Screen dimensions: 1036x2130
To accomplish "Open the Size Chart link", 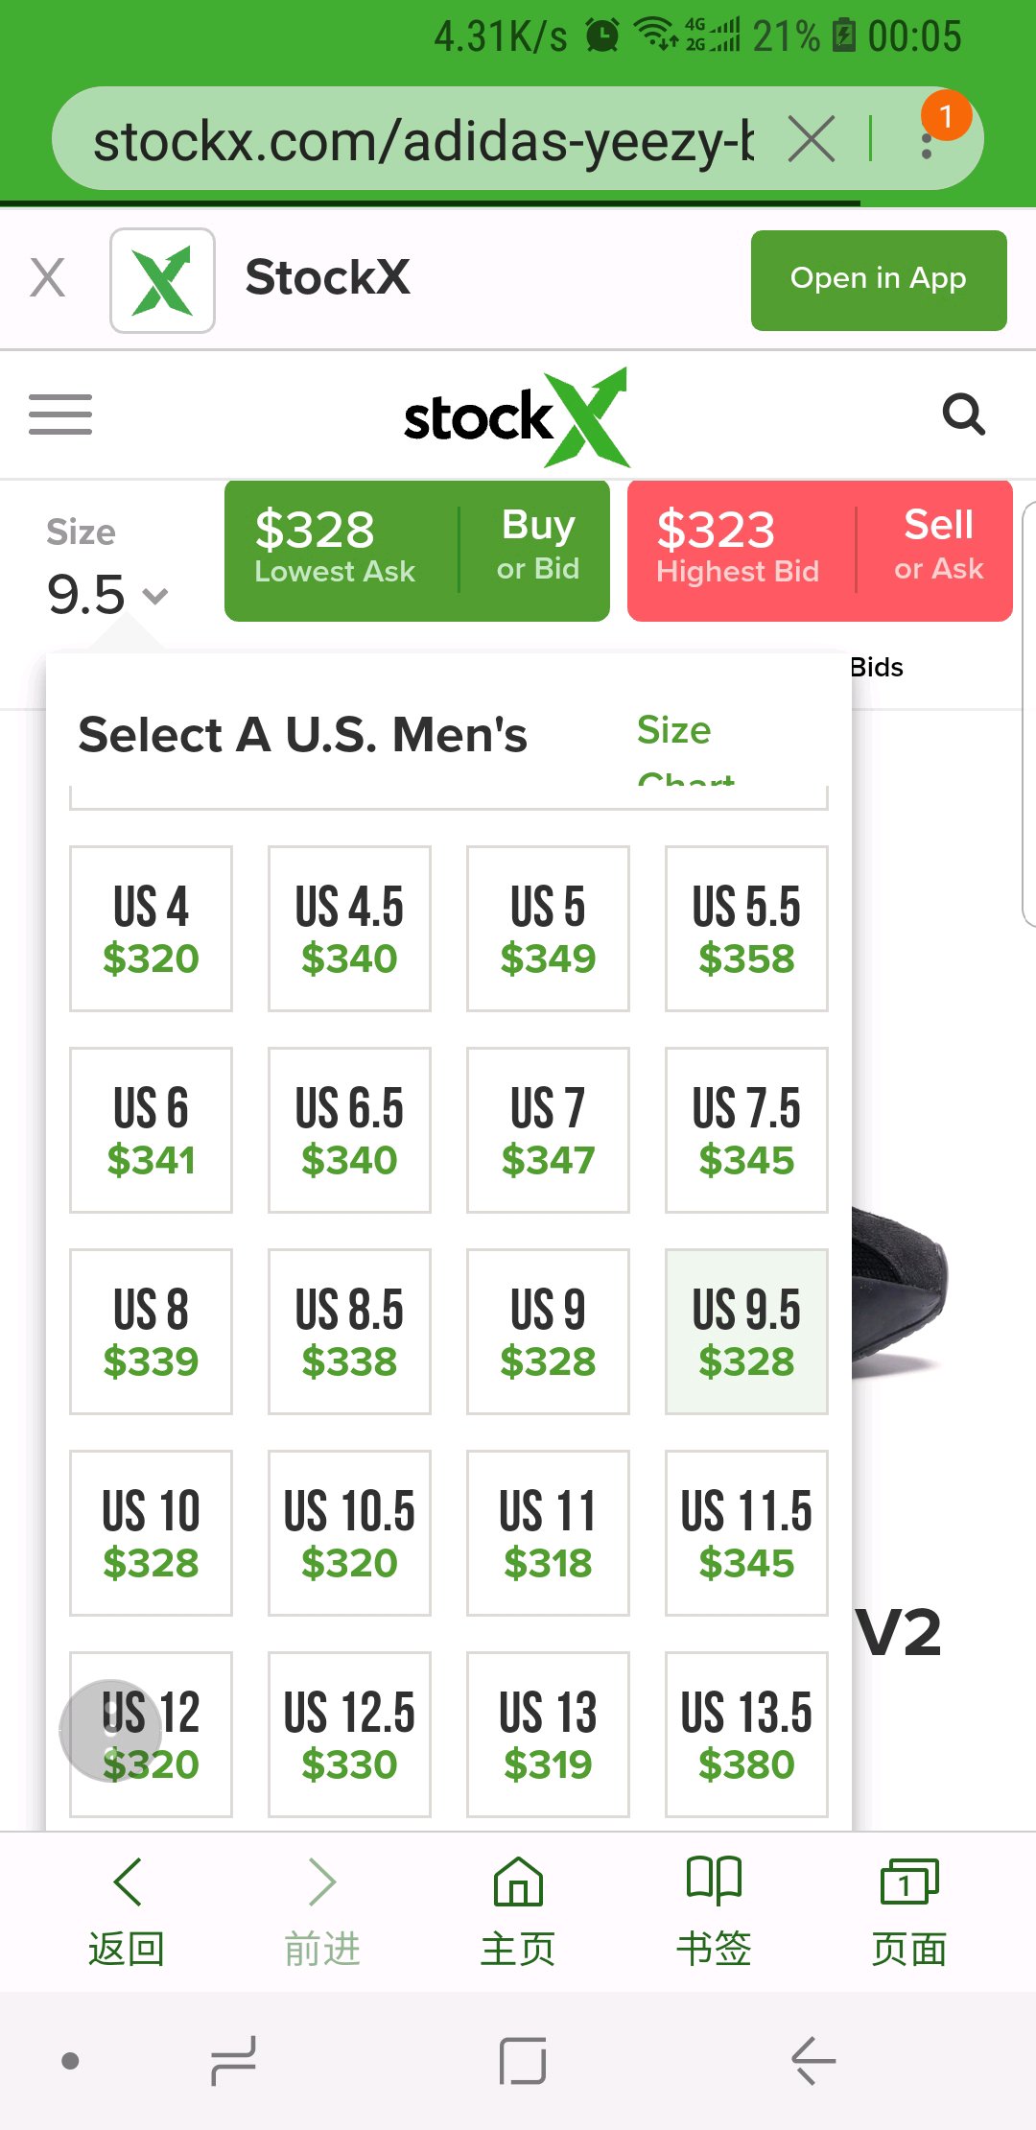I will [686, 750].
